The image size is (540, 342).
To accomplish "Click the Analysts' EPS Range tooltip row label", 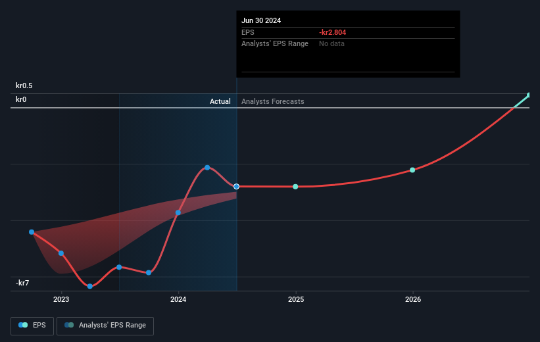I will pos(275,44).
